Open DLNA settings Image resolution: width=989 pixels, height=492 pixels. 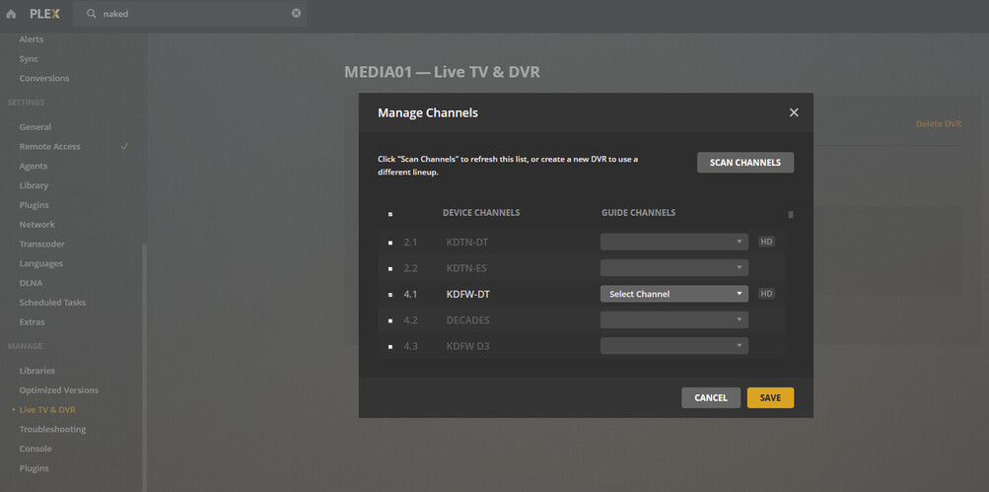[x=31, y=283]
